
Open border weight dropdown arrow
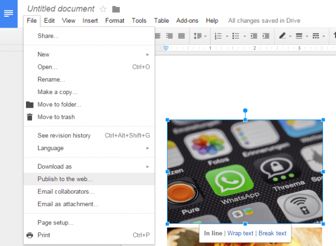307,36
